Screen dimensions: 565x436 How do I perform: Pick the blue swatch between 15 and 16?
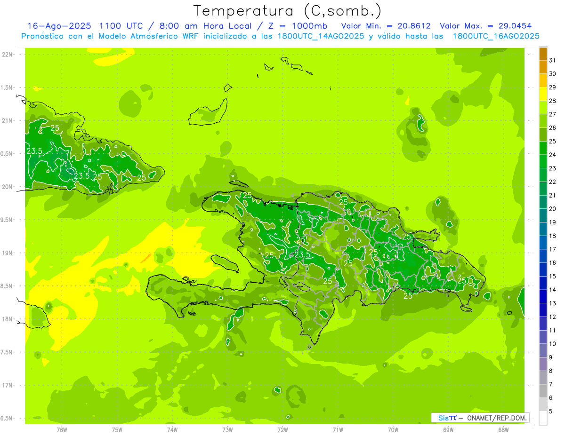coord(543,270)
